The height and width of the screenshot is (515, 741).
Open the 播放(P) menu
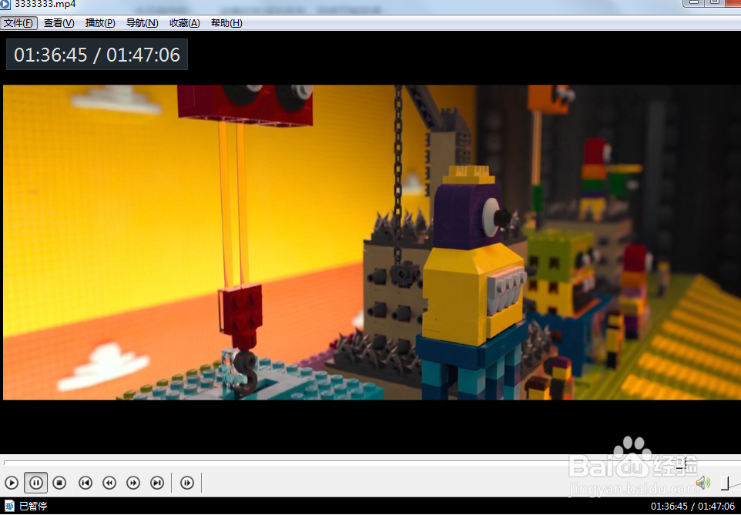100,23
